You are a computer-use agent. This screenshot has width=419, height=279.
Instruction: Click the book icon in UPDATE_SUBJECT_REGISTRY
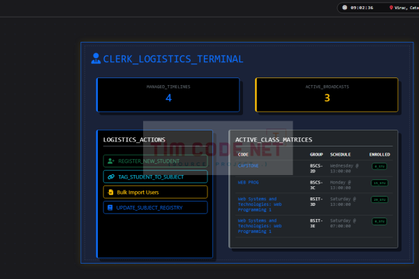pos(110,208)
